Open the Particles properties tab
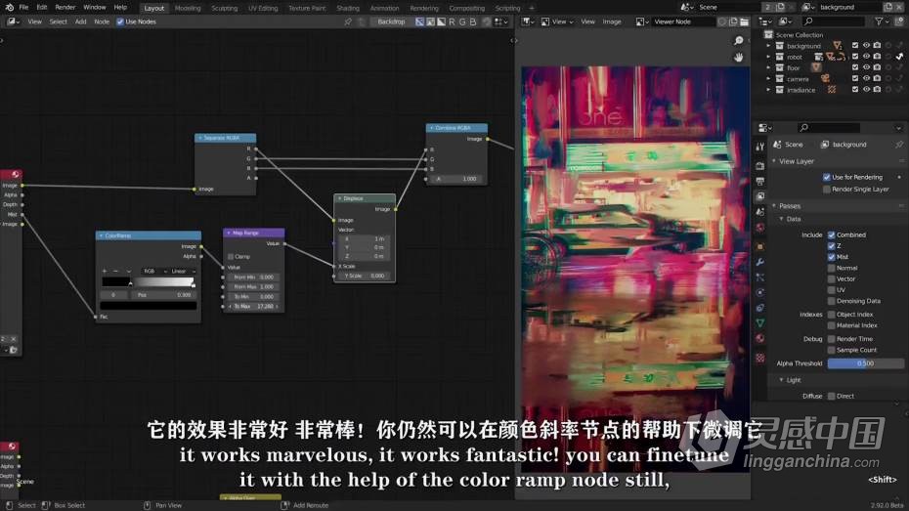 tap(760, 277)
